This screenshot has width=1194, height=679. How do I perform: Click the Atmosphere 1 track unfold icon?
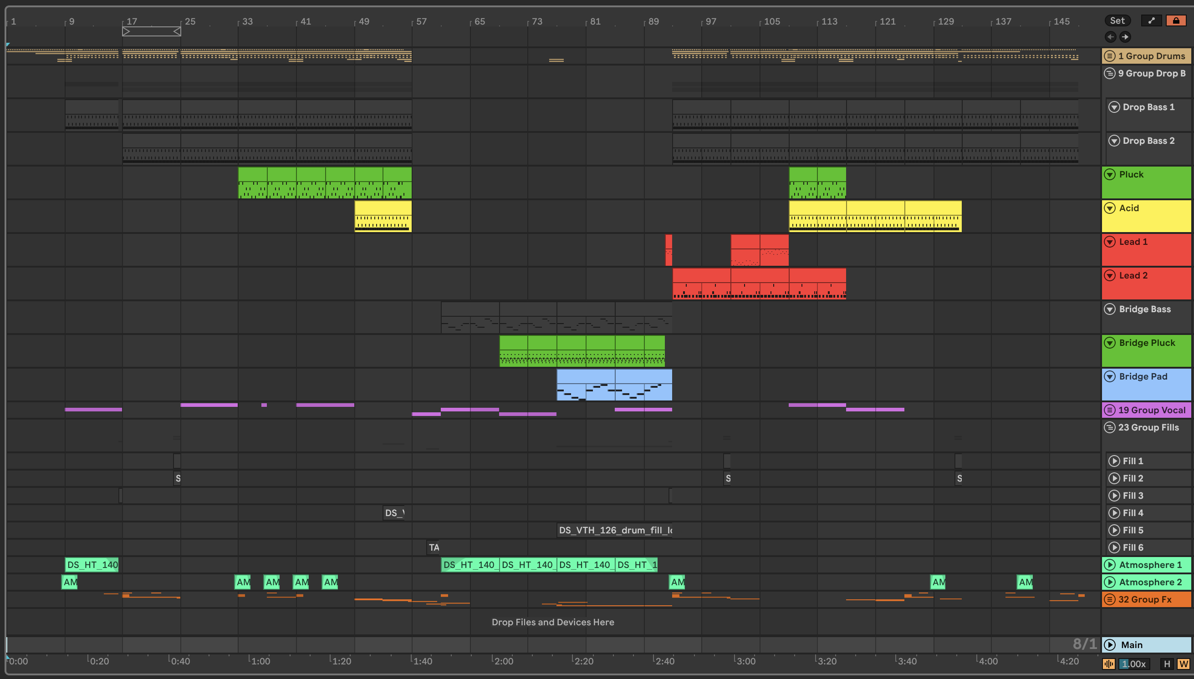click(1110, 565)
